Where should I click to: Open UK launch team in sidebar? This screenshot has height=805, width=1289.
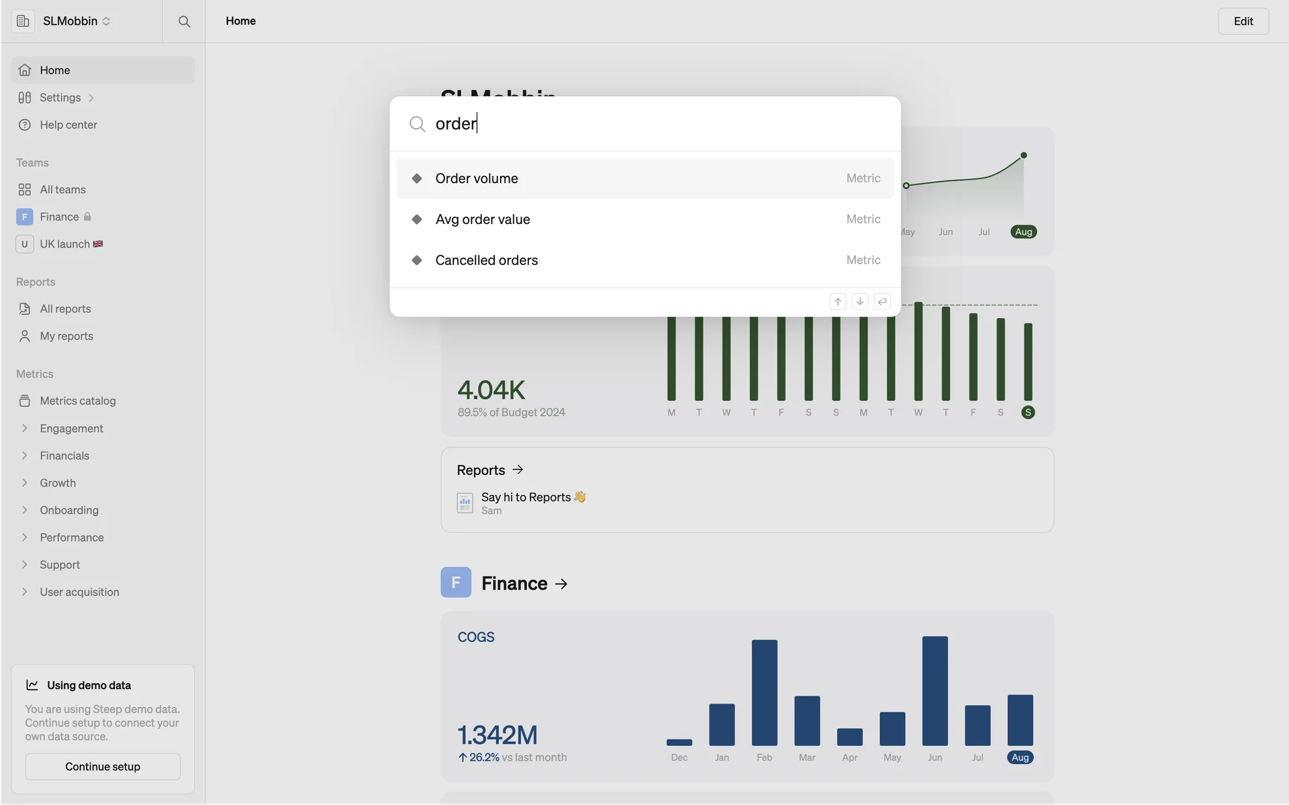pyautogui.click(x=64, y=244)
